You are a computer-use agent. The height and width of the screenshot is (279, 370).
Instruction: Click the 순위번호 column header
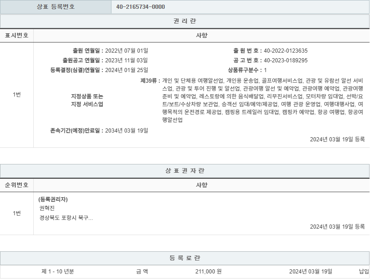tap(17, 185)
